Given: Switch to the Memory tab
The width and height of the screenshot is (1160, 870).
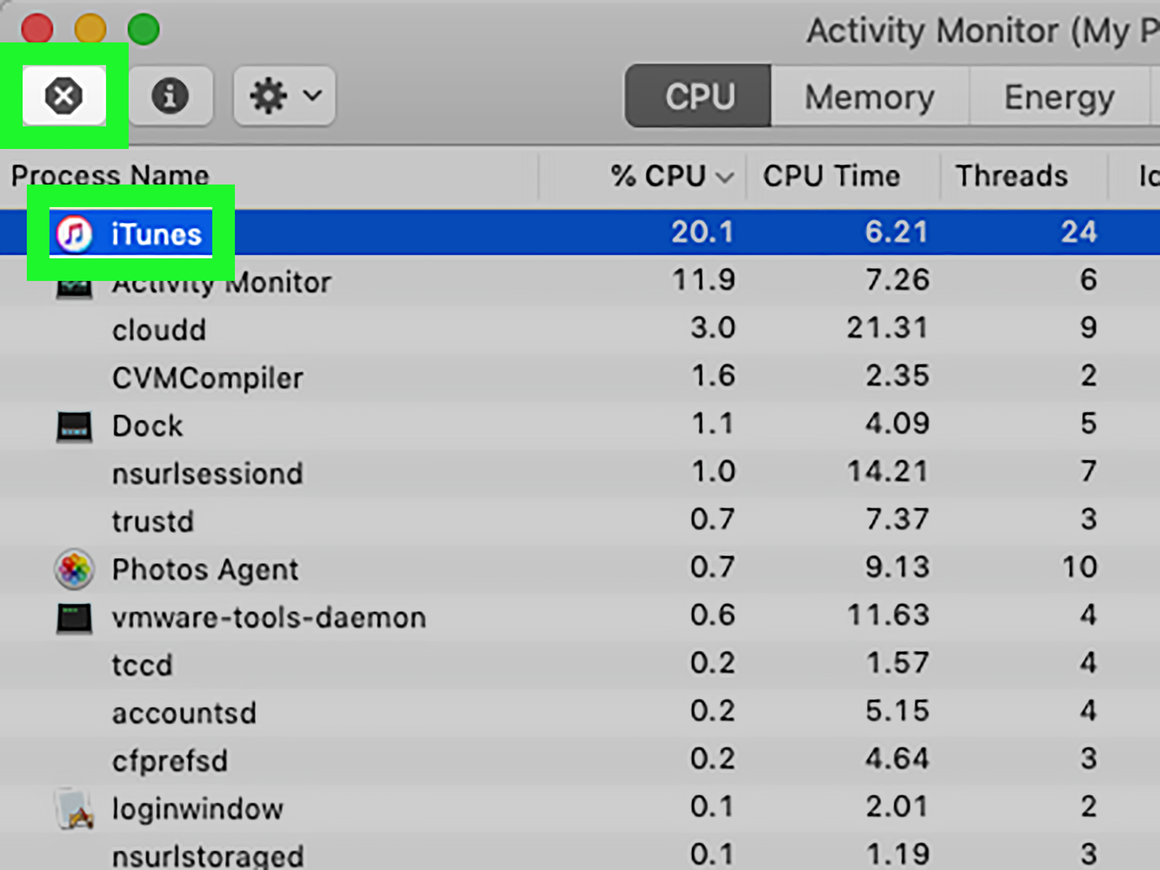Looking at the screenshot, I should click(x=870, y=96).
